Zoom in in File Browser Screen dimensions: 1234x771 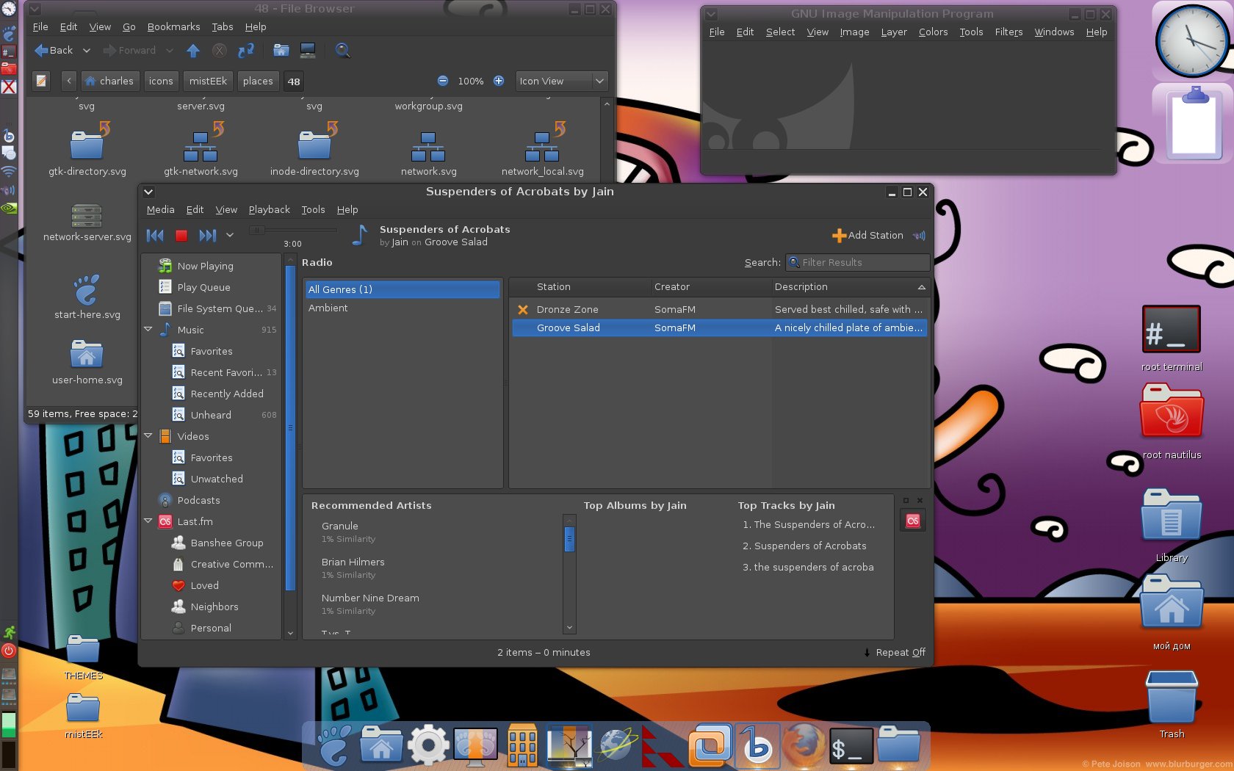[x=499, y=82]
